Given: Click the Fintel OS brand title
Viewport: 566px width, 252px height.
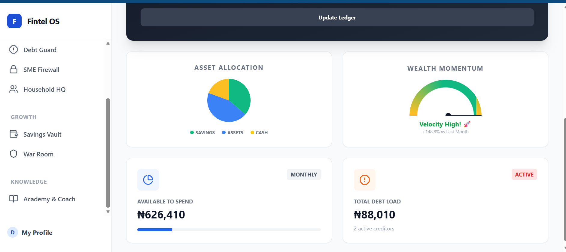Looking at the screenshot, I should [43, 21].
